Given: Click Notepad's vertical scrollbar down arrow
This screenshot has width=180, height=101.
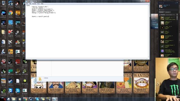Looking at the screenshot, I should 149,57.
